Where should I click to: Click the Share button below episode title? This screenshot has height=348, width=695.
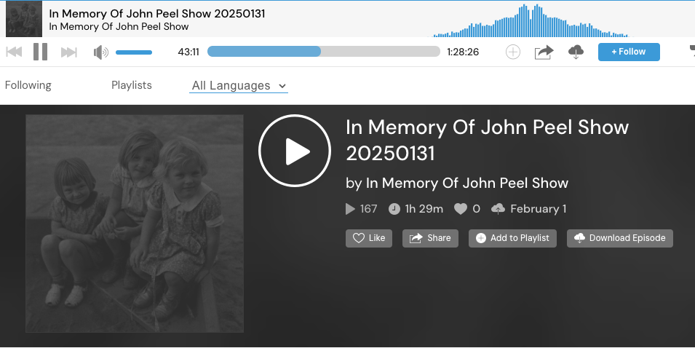[x=430, y=238]
